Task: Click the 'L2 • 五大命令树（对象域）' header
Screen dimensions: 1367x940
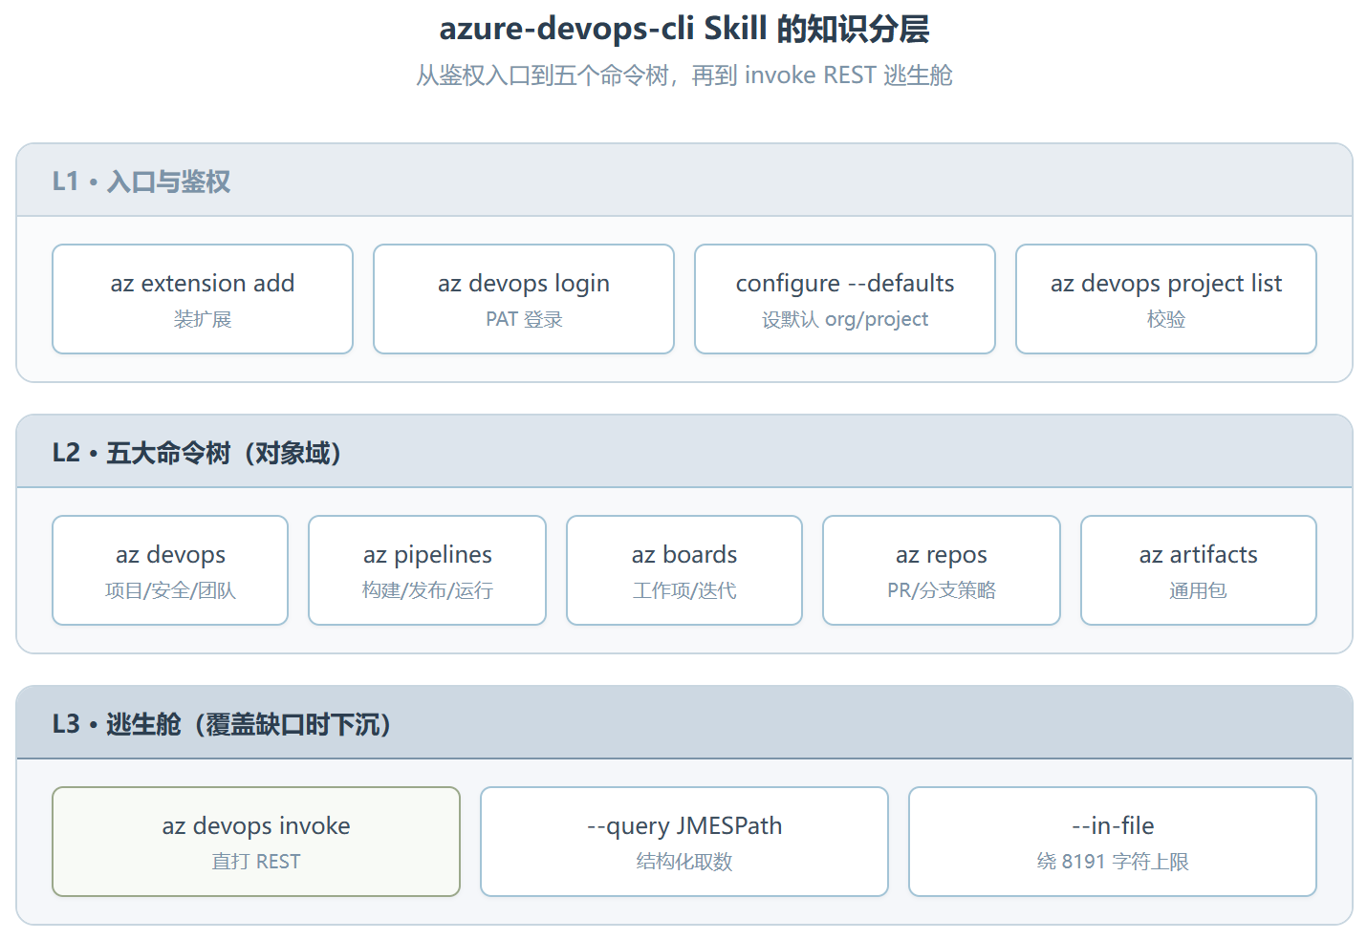Action: 684,452
